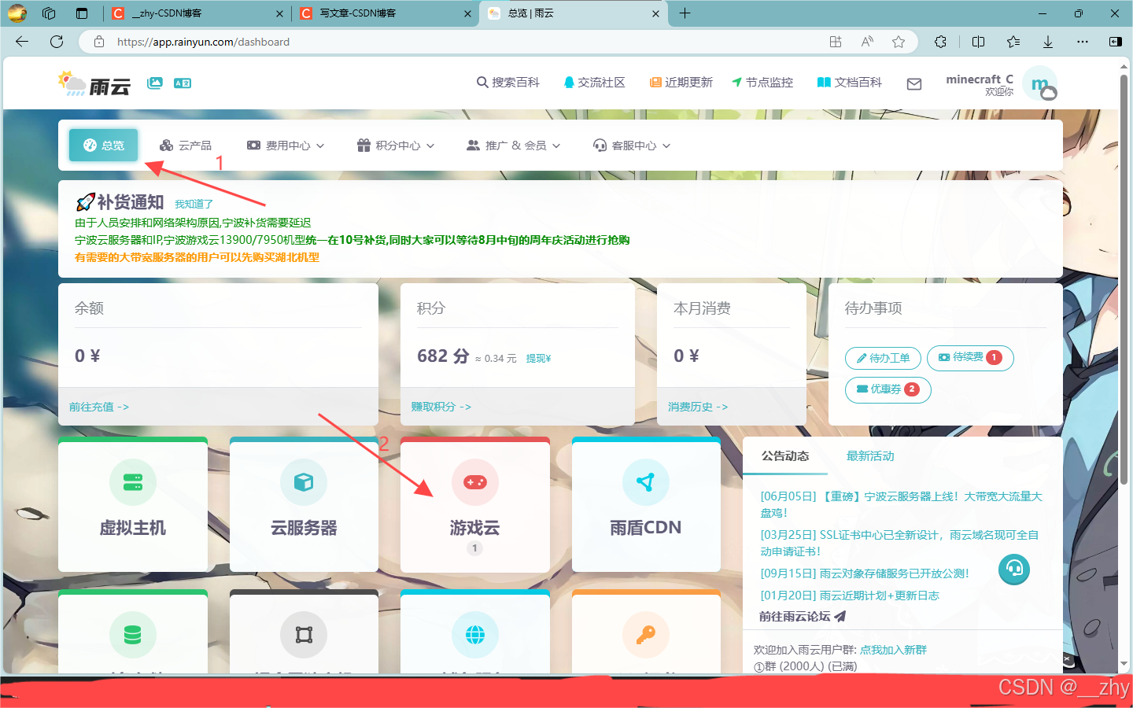Expand the 客服中心 dropdown
1133x708 pixels.
pyautogui.click(x=632, y=146)
